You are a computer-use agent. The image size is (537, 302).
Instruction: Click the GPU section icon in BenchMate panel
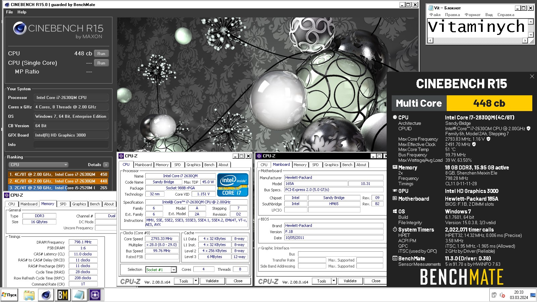(x=395, y=191)
